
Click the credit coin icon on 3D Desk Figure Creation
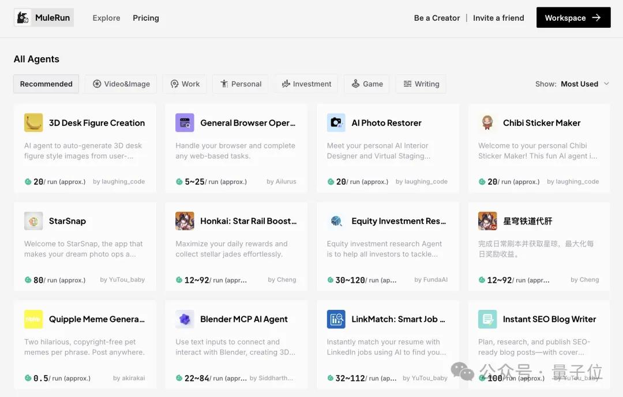pos(28,182)
